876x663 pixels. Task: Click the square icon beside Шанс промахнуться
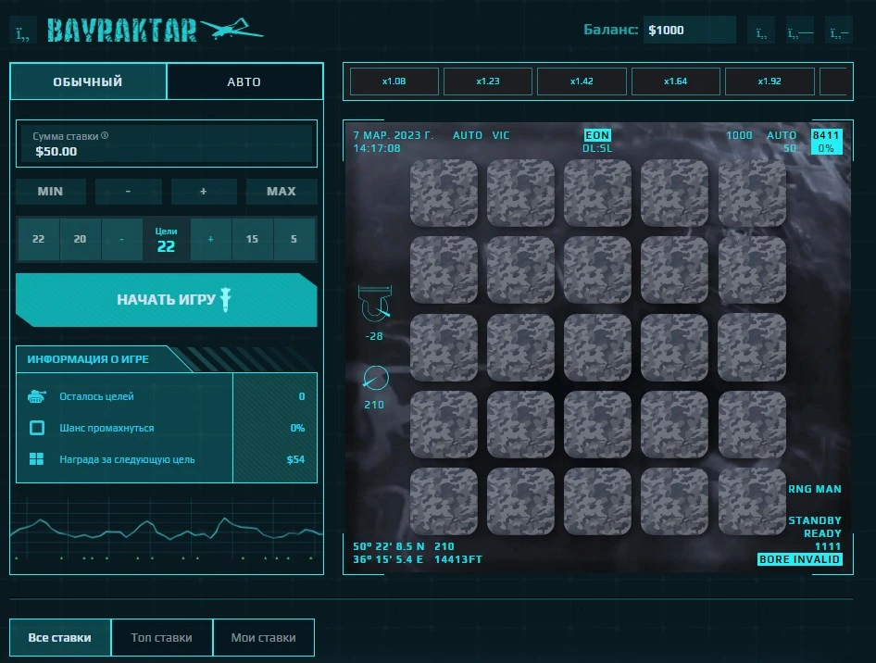[37, 428]
